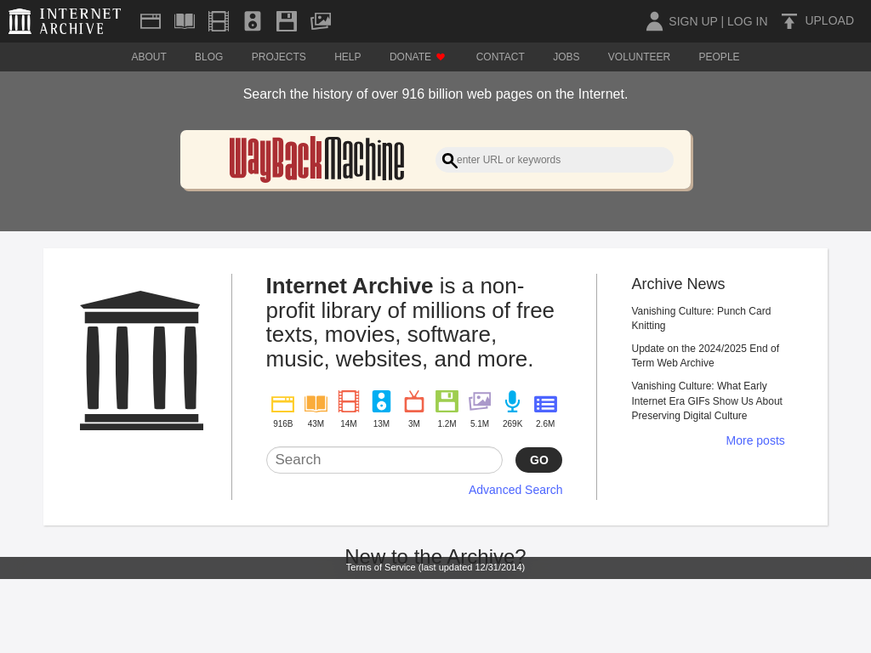Open the Software floppy icon in top navigation
This screenshot has height=653, width=871.
(x=287, y=21)
